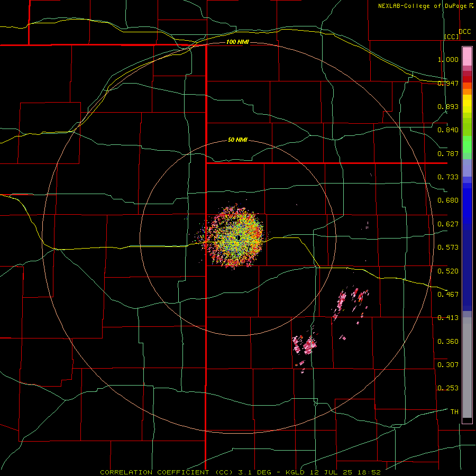Select the 0.893 value on the color scale
Viewport: 476px width, 476px height.
[448, 106]
